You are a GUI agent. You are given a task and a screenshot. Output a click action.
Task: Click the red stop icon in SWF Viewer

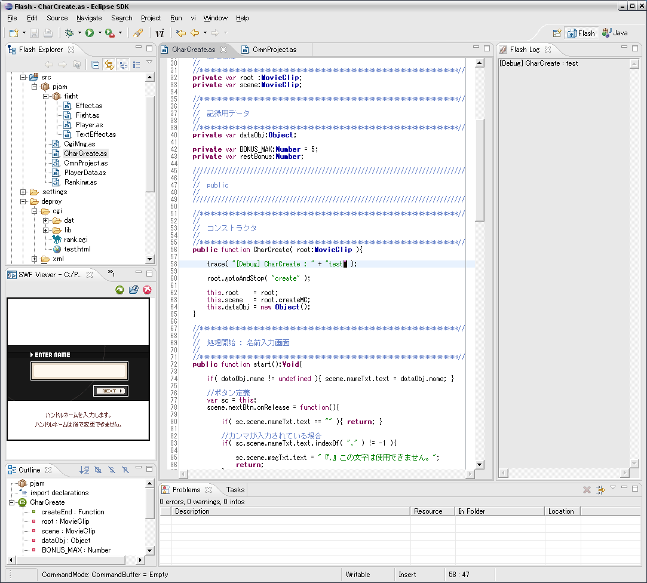[147, 290]
